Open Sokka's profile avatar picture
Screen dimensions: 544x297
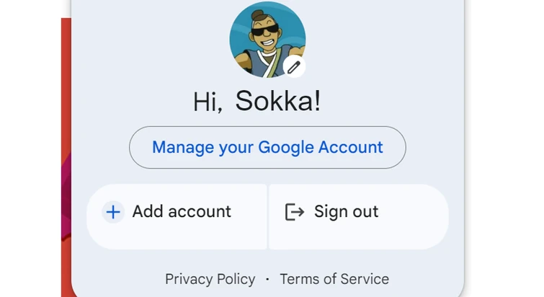266,40
